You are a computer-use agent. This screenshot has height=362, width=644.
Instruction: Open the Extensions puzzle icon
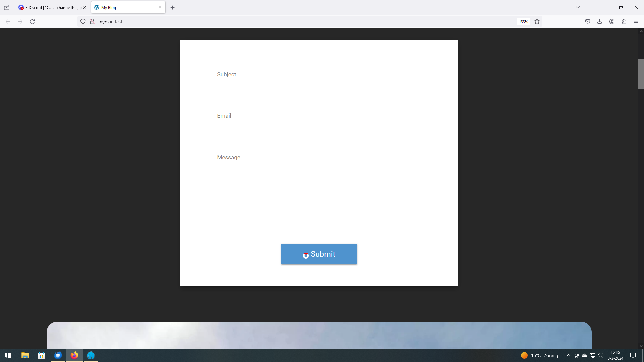pos(624,22)
